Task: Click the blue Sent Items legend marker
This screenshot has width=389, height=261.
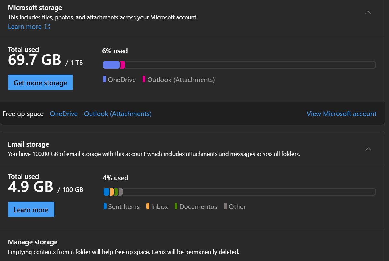Action: [105, 206]
